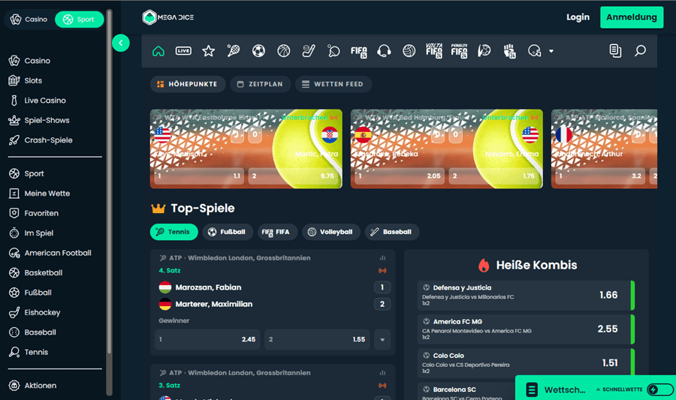Viewport: 676px width, 400px height.
Task: Expand more sports dropdown arrow in toolbar
Action: click(x=551, y=52)
